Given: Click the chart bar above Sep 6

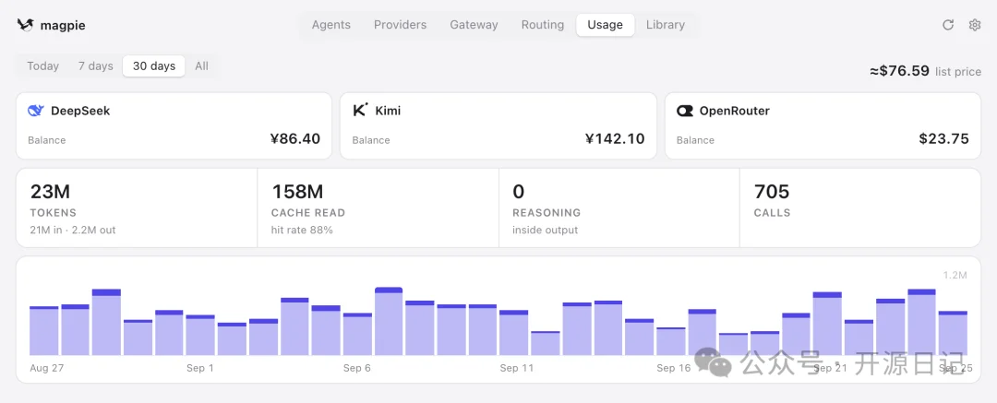Looking at the screenshot, I should pos(357,334).
